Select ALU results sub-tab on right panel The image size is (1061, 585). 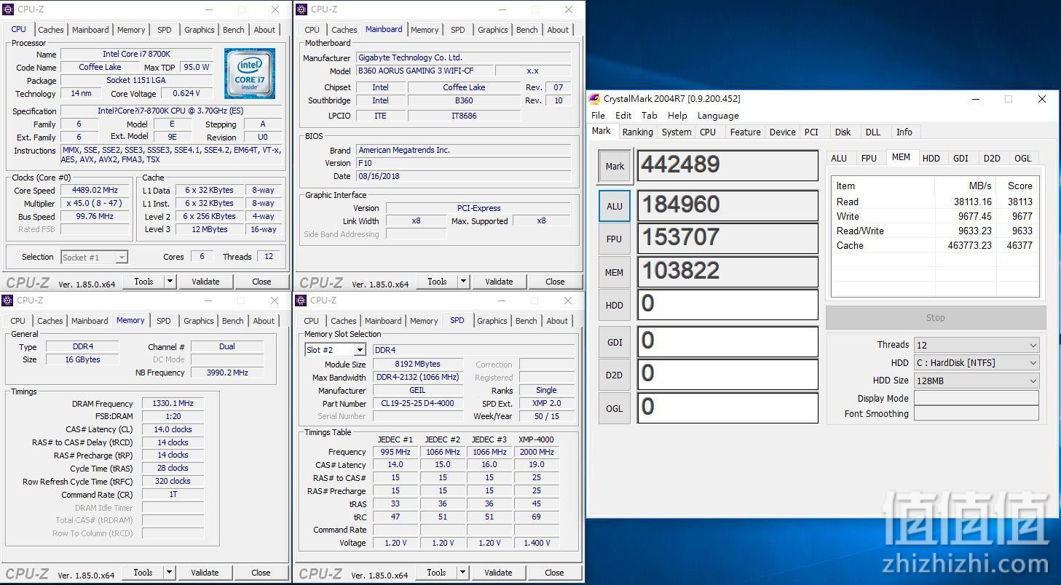coord(839,159)
